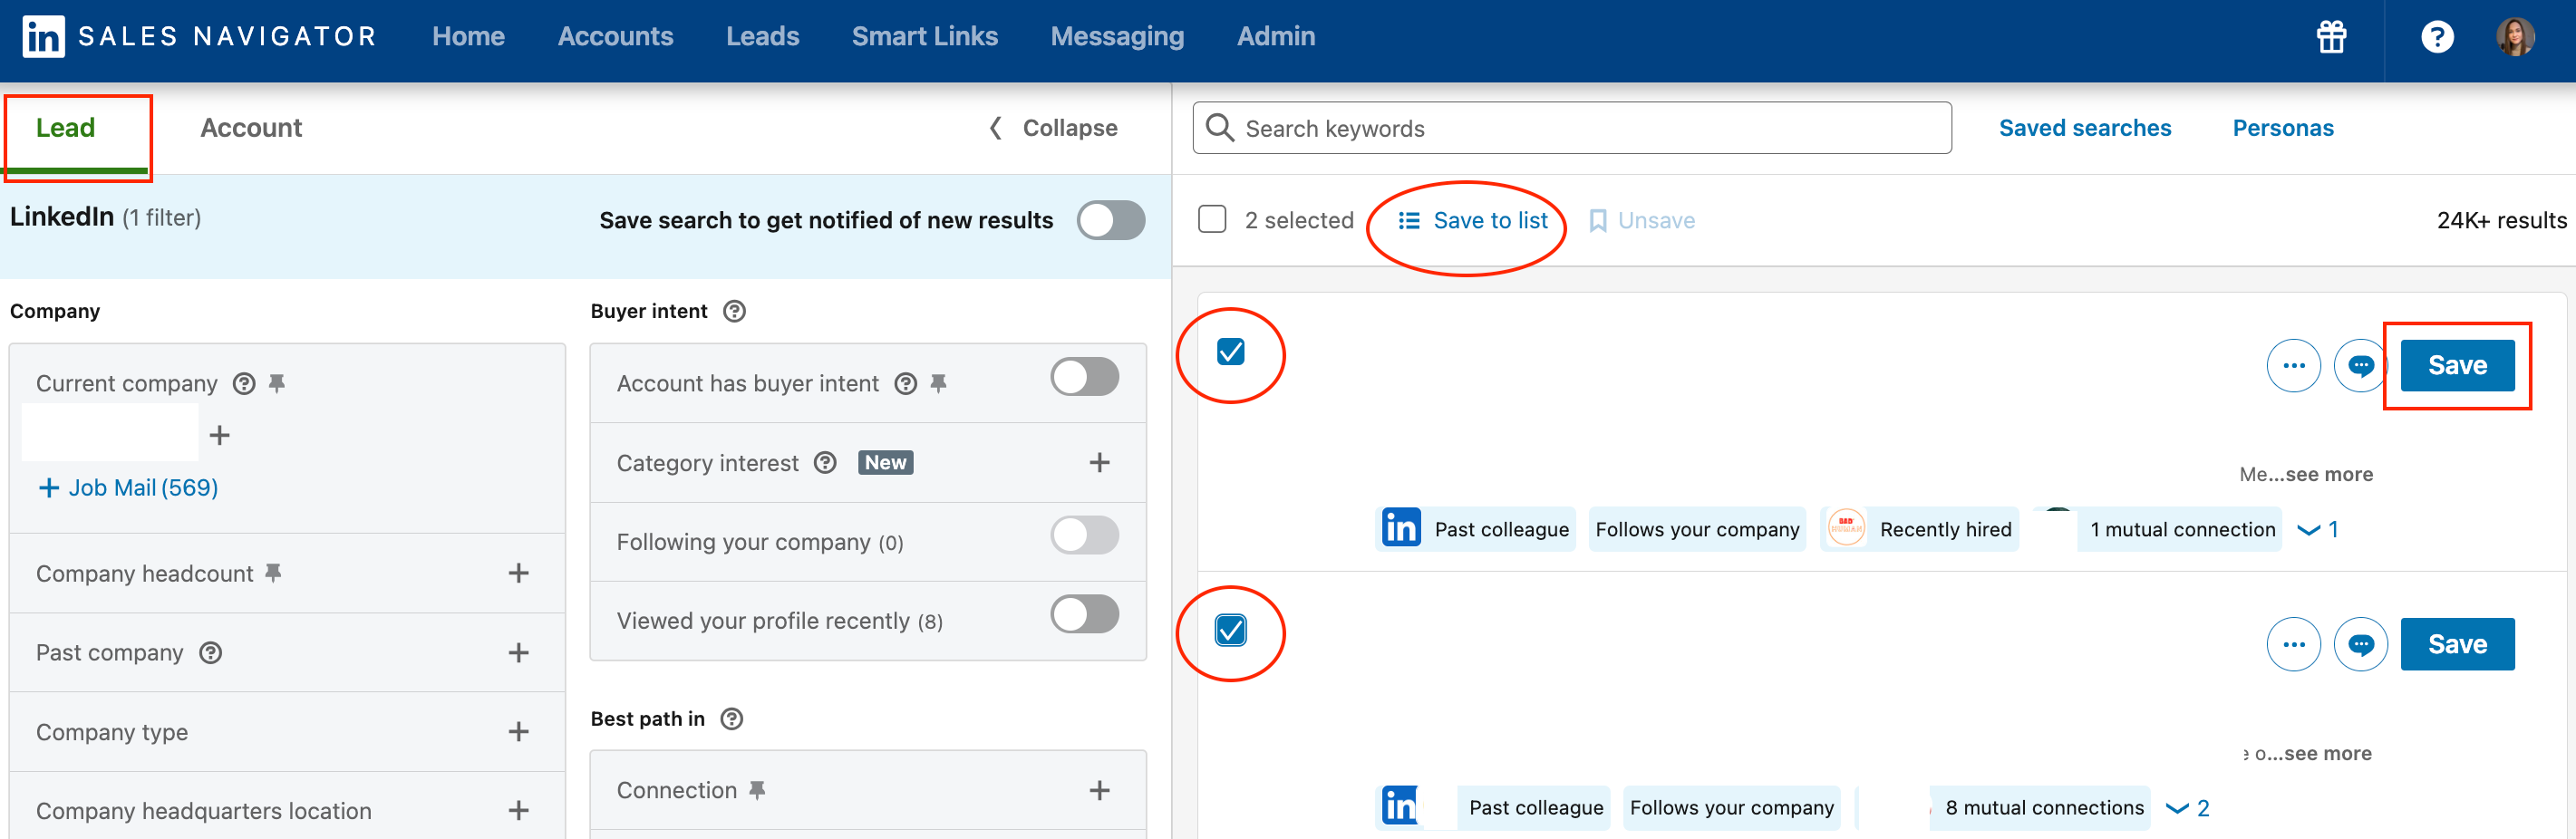Save the first lead
Screen dimensions: 2576x839
tap(2456, 365)
